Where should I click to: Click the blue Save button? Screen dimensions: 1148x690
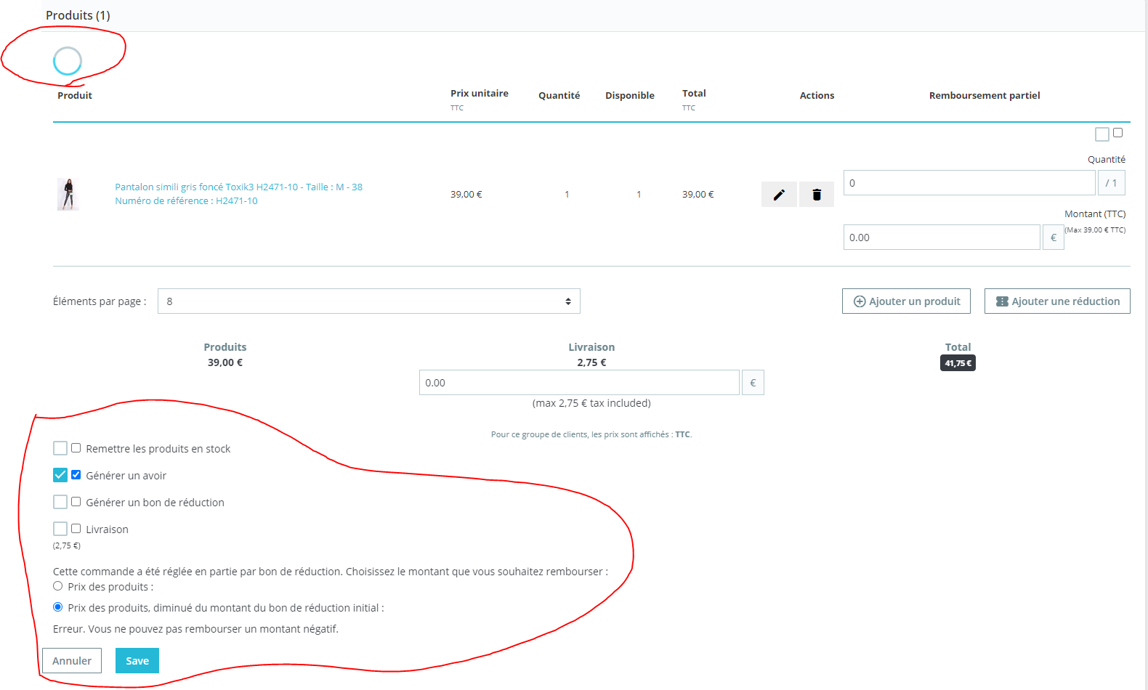click(x=137, y=661)
